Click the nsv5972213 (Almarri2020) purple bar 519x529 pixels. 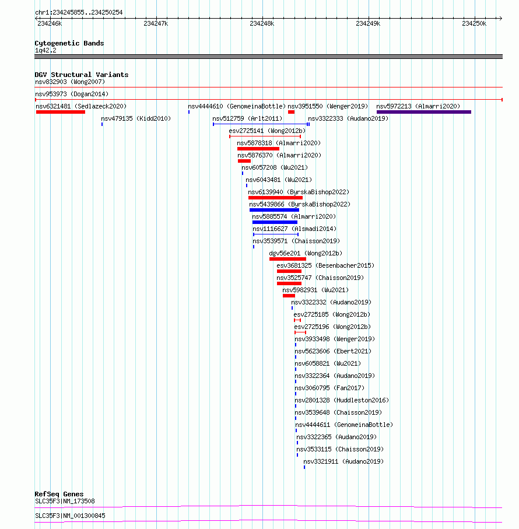pyautogui.click(x=424, y=112)
